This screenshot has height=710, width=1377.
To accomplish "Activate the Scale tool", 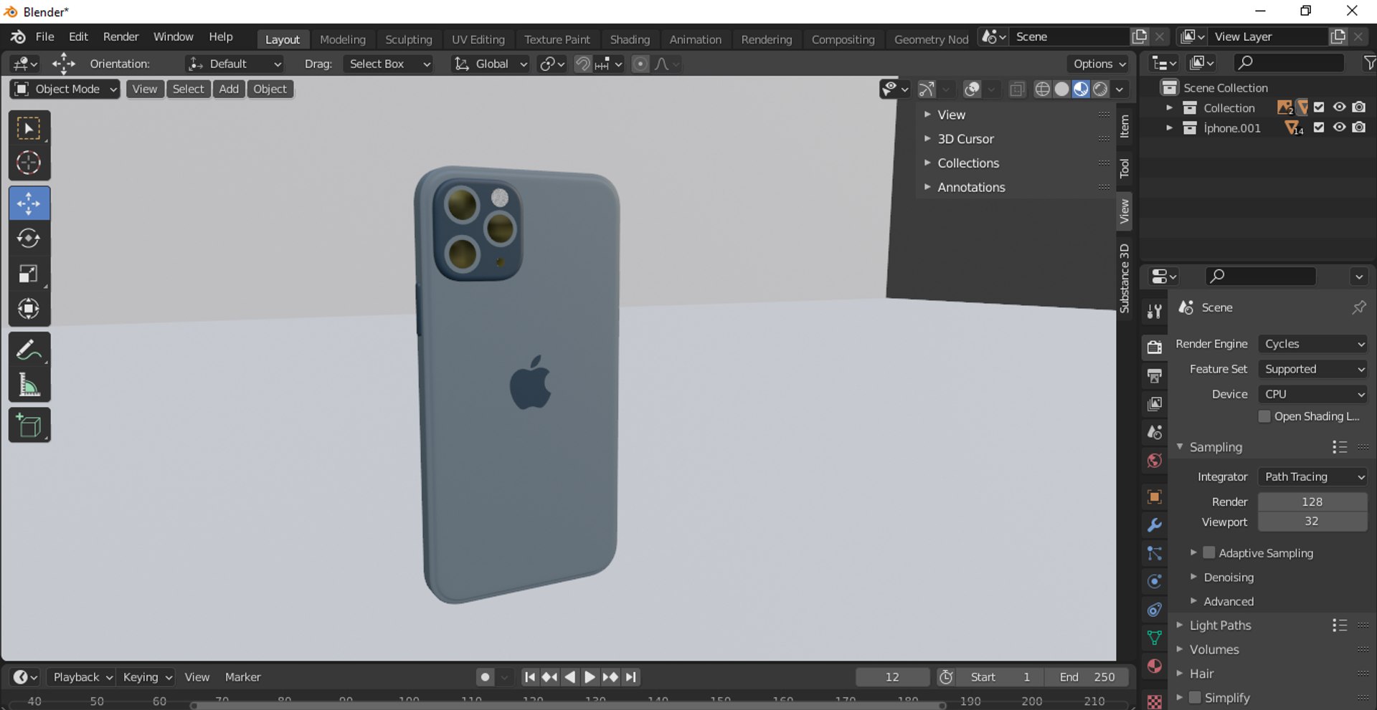I will tap(29, 274).
